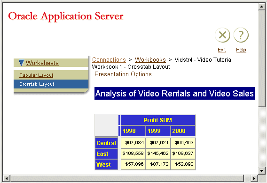Click the horizontal scrollbar left arrow
The image size is (267, 183).
point(7,178)
